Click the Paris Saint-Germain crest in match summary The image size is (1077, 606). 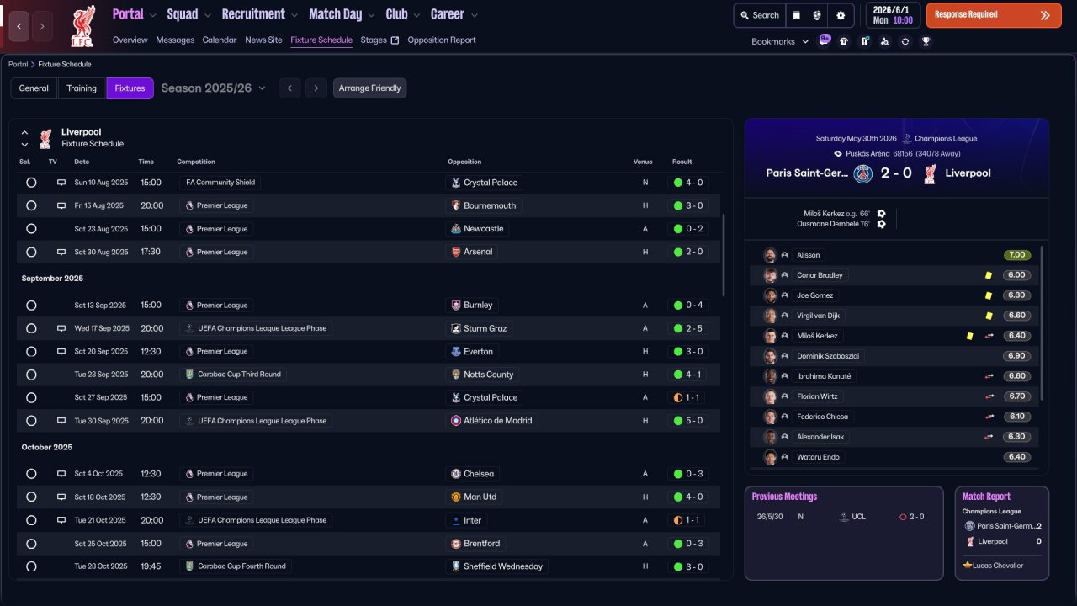(x=863, y=173)
